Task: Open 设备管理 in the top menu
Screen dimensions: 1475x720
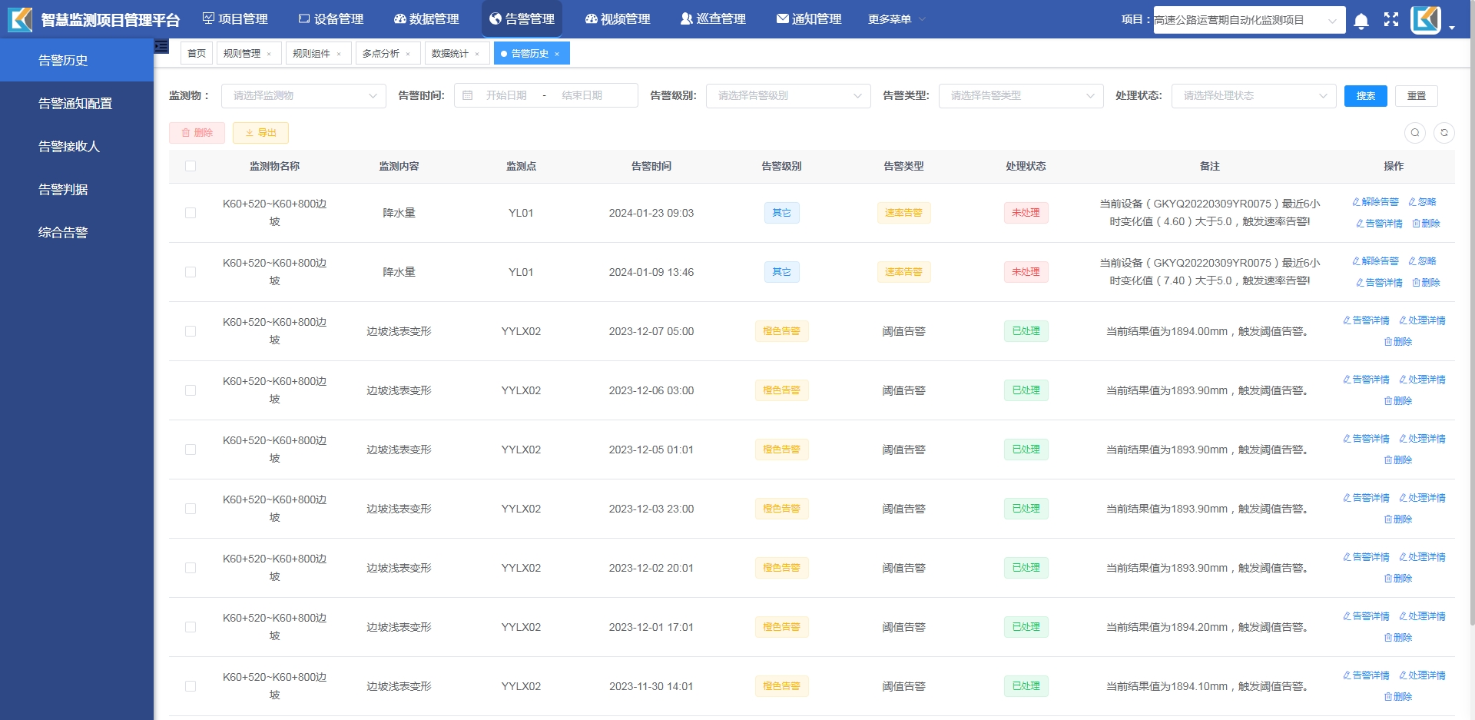Action: tap(331, 18)
